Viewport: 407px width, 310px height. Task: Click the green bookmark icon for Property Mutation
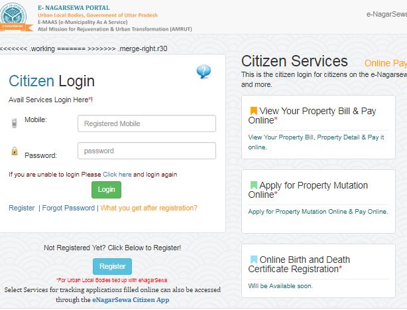click(253, 185)
